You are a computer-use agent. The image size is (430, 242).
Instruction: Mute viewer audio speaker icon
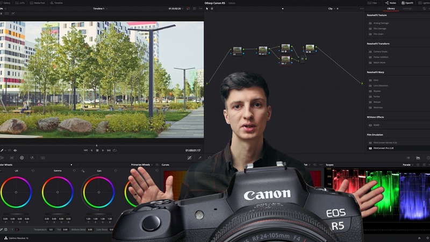(x=16, y=151)
